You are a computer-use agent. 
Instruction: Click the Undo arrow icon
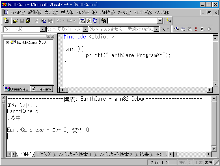(59, 21)
